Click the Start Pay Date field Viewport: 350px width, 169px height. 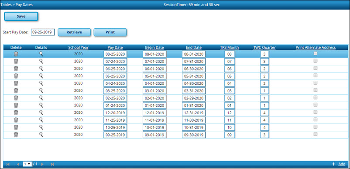43,32
